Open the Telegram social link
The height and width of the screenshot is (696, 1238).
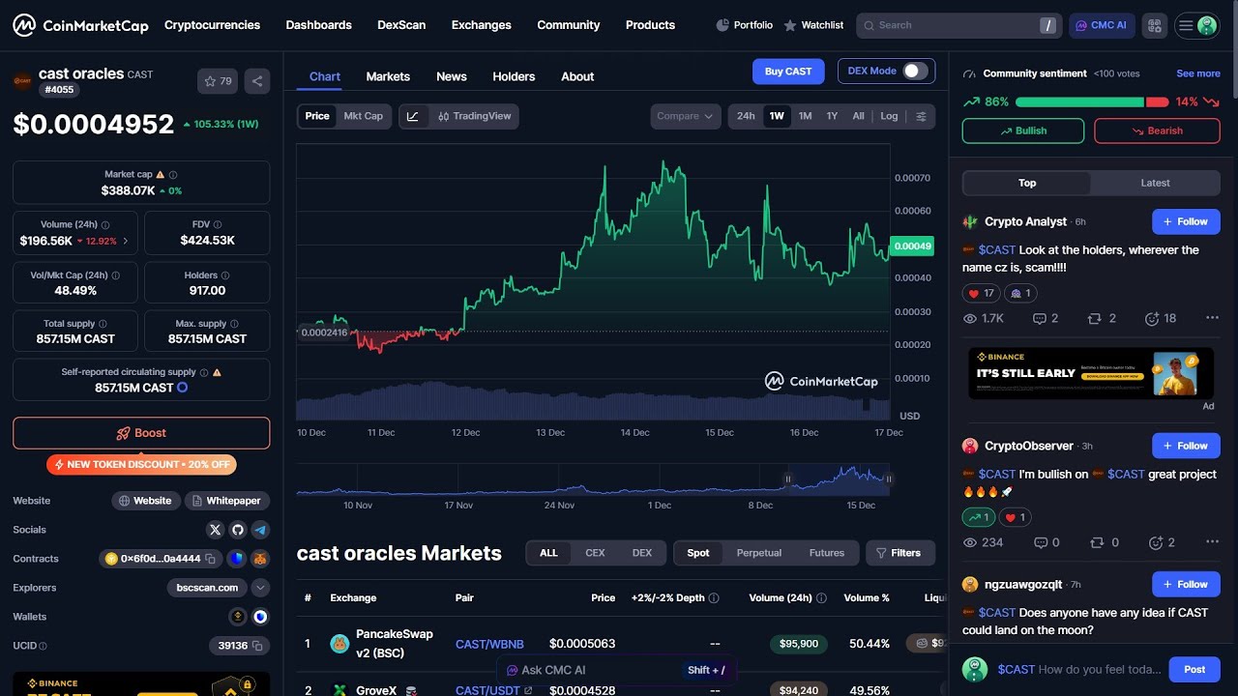260,530
